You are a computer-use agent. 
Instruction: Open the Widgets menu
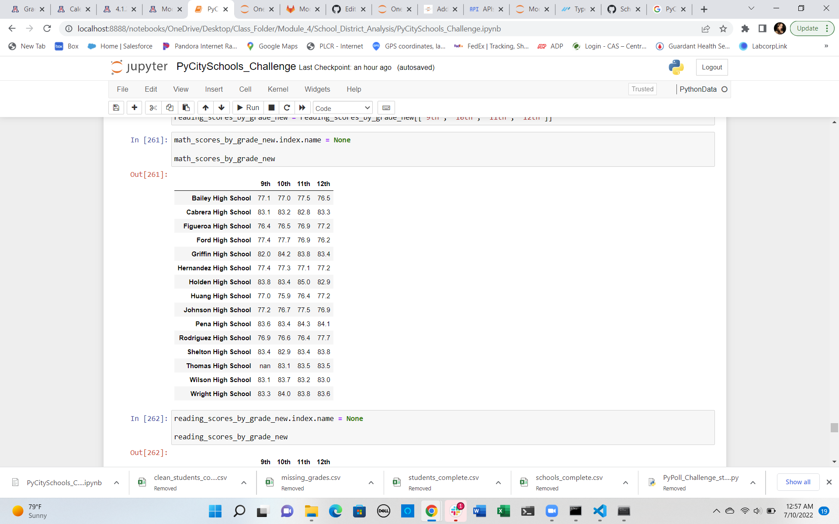click(x=317, y=89)
